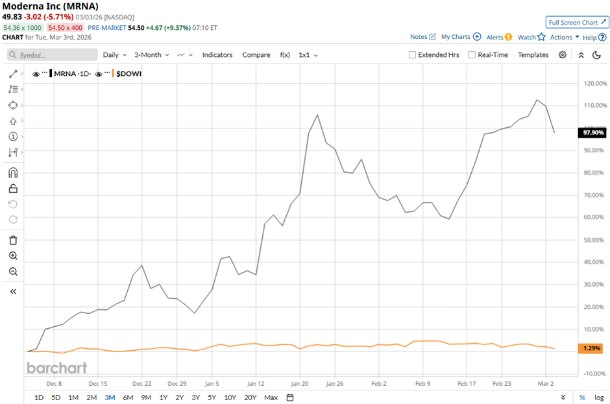Select the shapes drawing tool
Image resolution: width=610 pixels, height=404 pixels.
(x=13, y=105)
